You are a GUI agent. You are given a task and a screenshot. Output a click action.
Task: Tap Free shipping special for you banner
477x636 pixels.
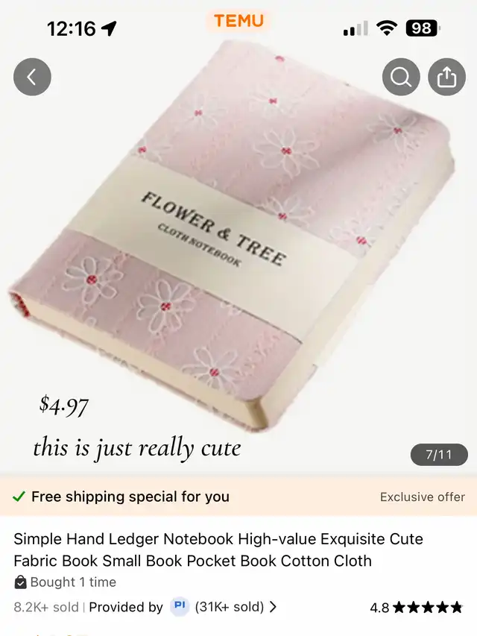coord(238,497)
